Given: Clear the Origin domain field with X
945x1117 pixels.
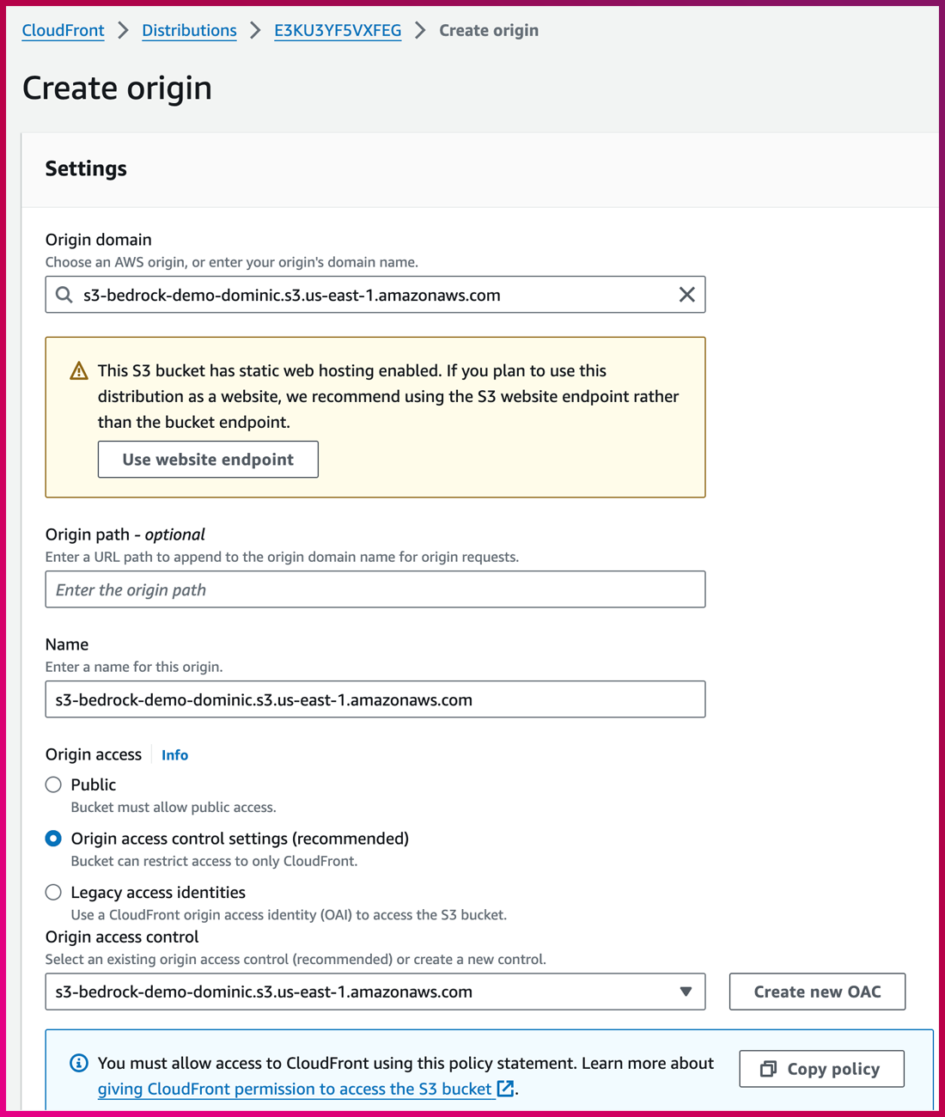Looking at the screenshot, I should click(686, 296).
